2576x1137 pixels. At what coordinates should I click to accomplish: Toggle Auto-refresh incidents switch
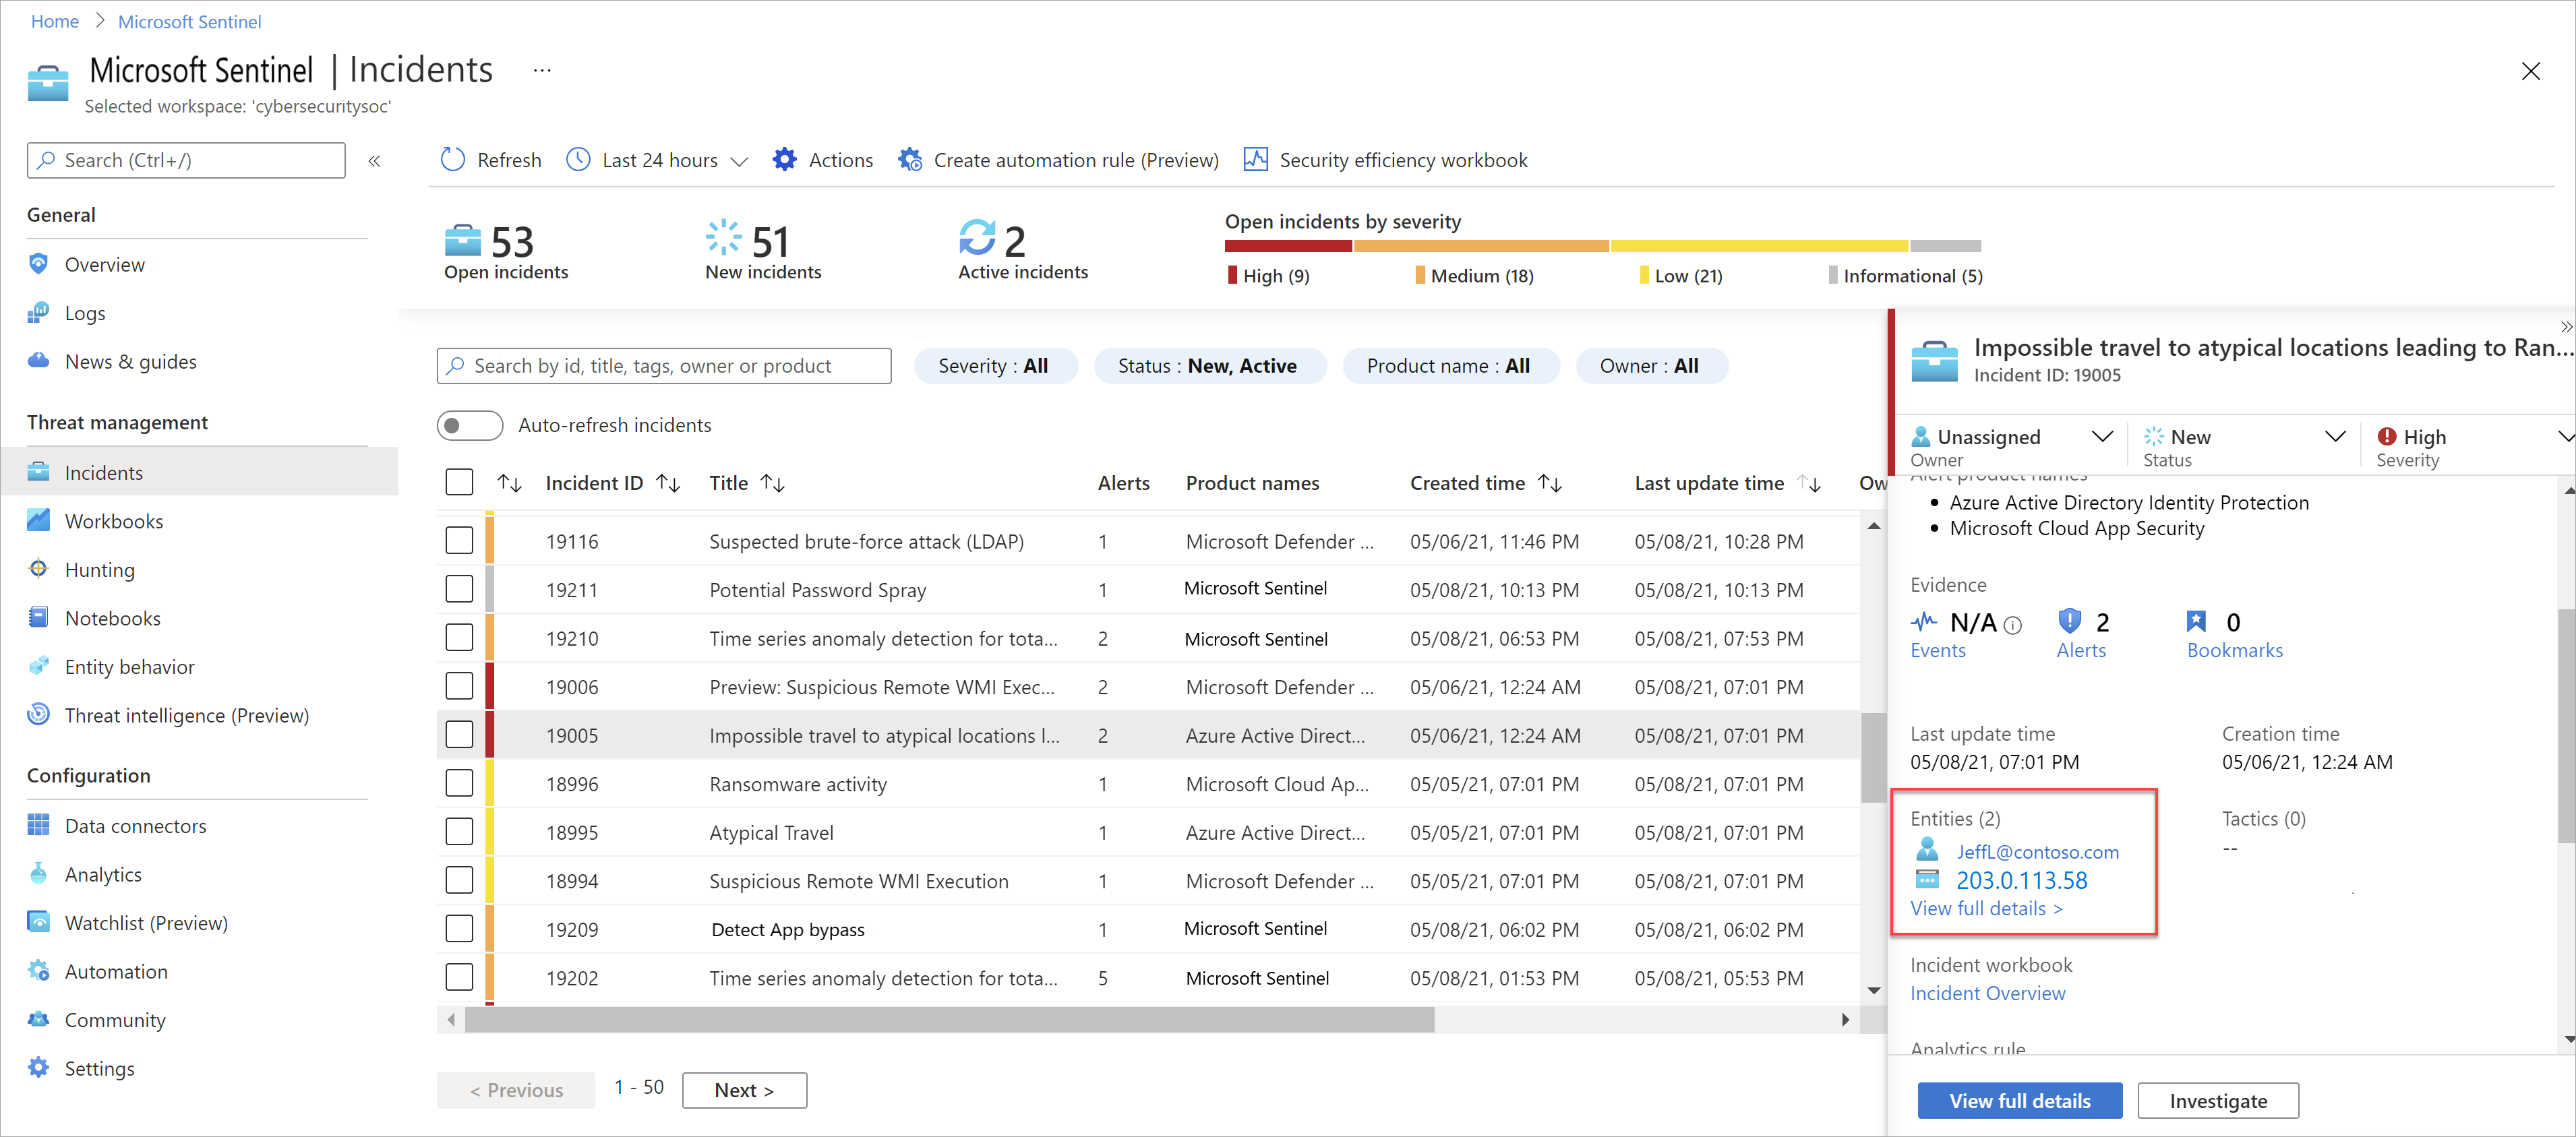[x=469, y=425]
